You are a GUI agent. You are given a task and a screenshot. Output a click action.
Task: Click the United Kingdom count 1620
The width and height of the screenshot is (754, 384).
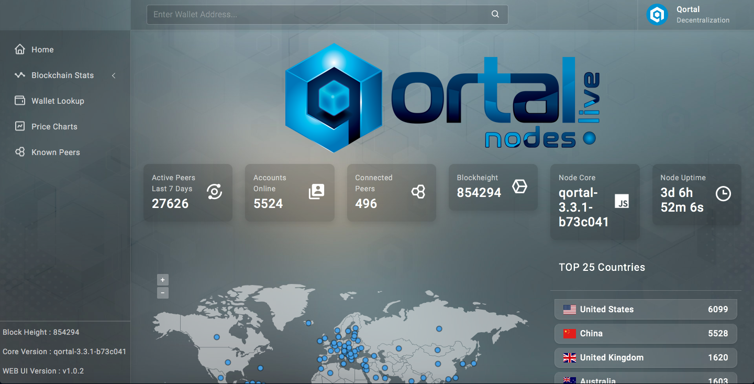718,358
